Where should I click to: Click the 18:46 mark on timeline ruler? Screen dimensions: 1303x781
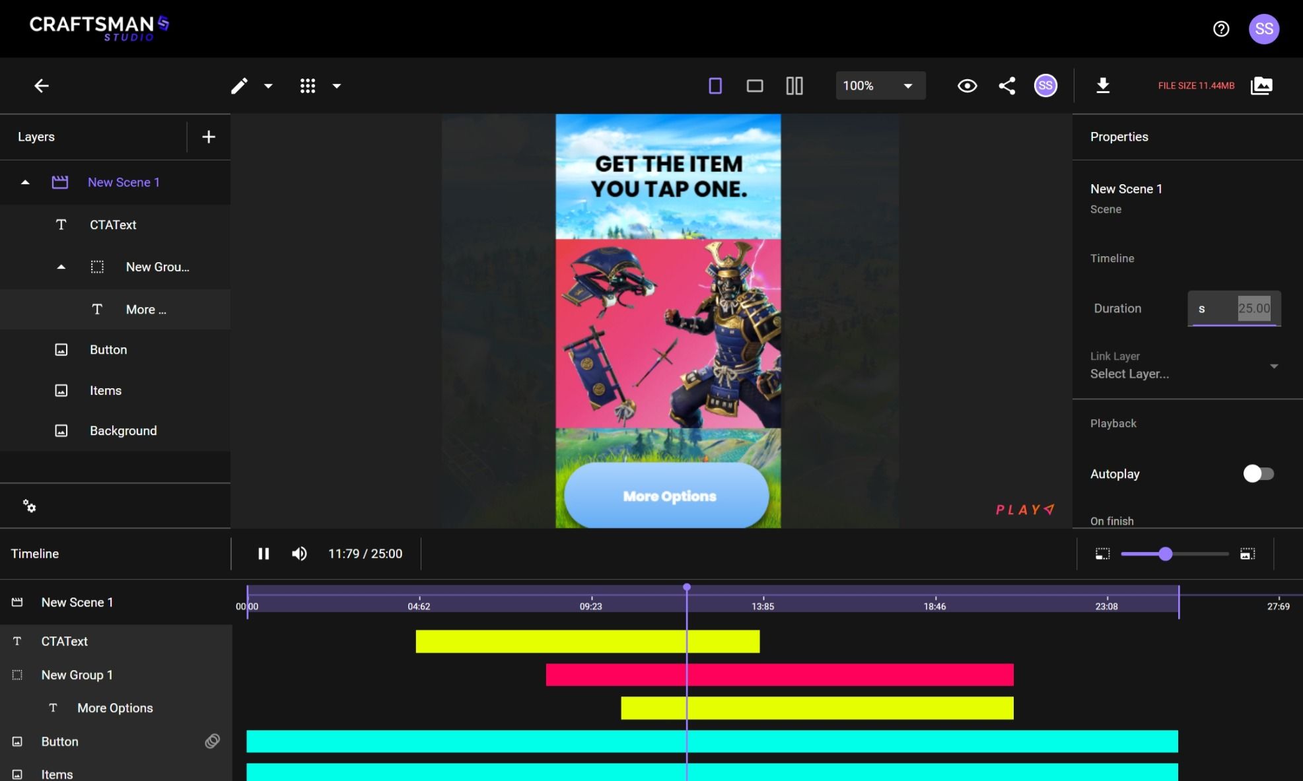[x=934, y=606]
